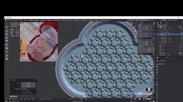Open transform orientation Global dropdown in header
This screenshot has height=102, width=183.
[72, 99]
